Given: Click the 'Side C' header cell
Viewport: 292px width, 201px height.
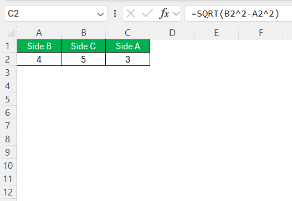Looking at the screenshot, I should click(84, 46).
